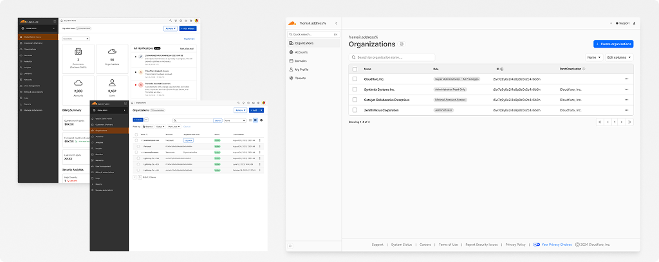659x262 pixels.
Task: Click the Upgrade button in middle window table
Action: (x=189, y=140)
